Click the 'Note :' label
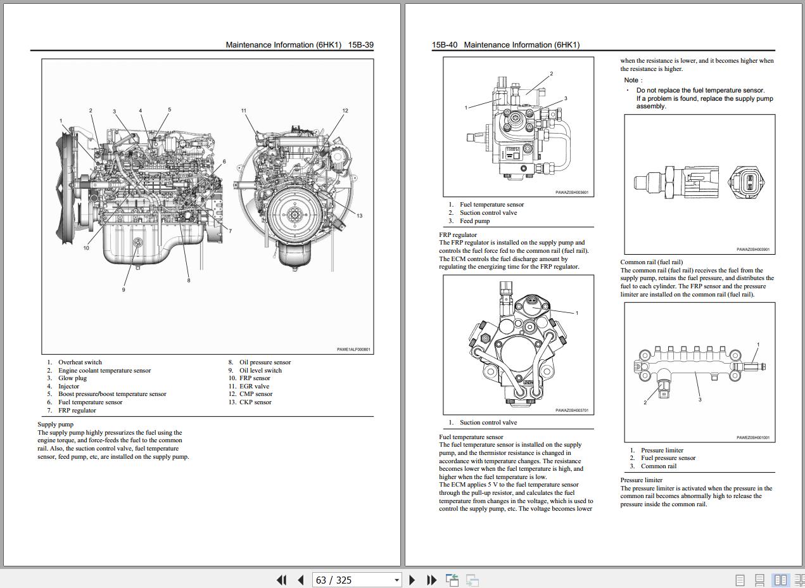Viewport: 805px width, 588px height. click(x=633, y=80)
